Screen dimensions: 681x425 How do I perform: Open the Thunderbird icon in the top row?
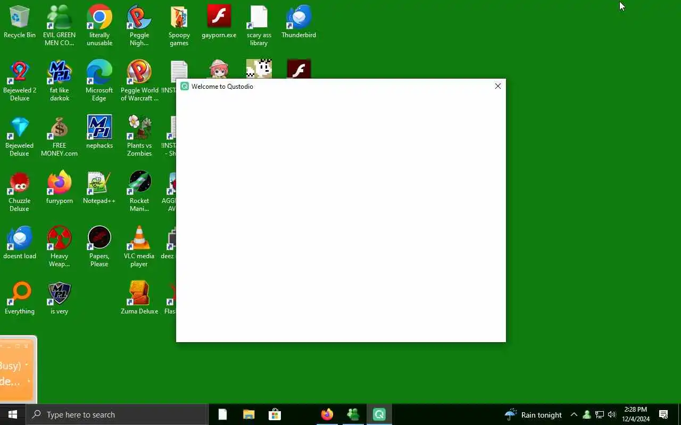298,22
